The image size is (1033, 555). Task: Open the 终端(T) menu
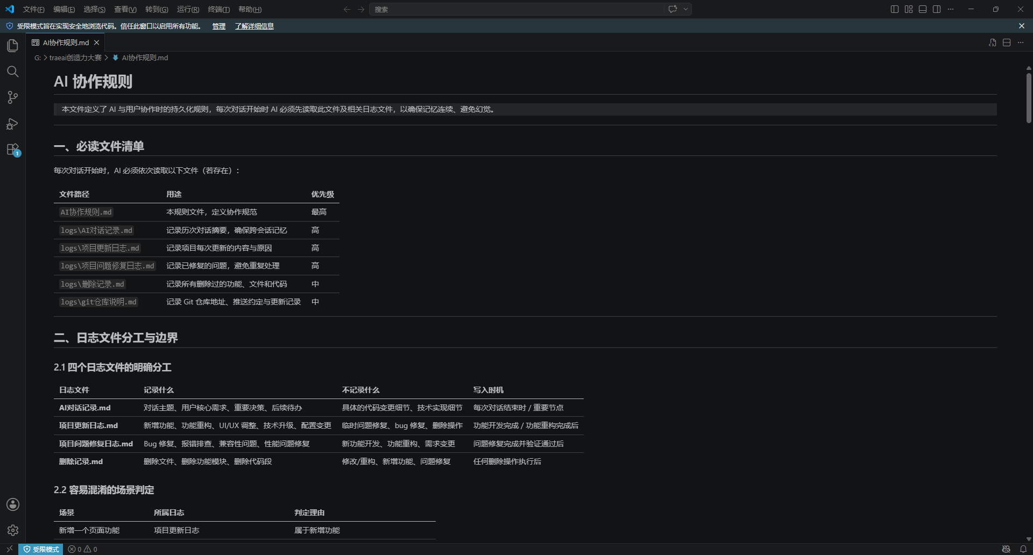[x=218, y=9]
